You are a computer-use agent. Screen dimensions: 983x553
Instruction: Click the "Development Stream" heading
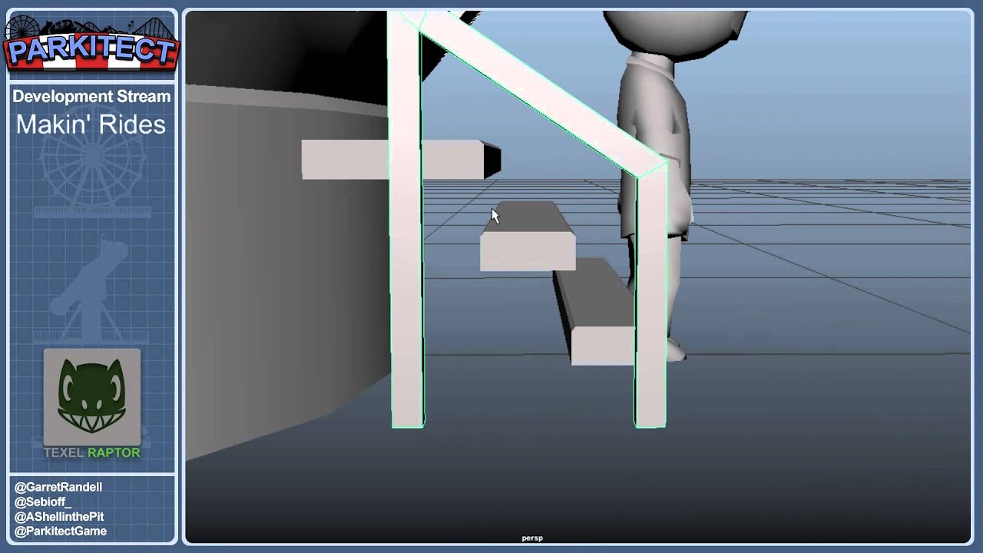(91, 97)
